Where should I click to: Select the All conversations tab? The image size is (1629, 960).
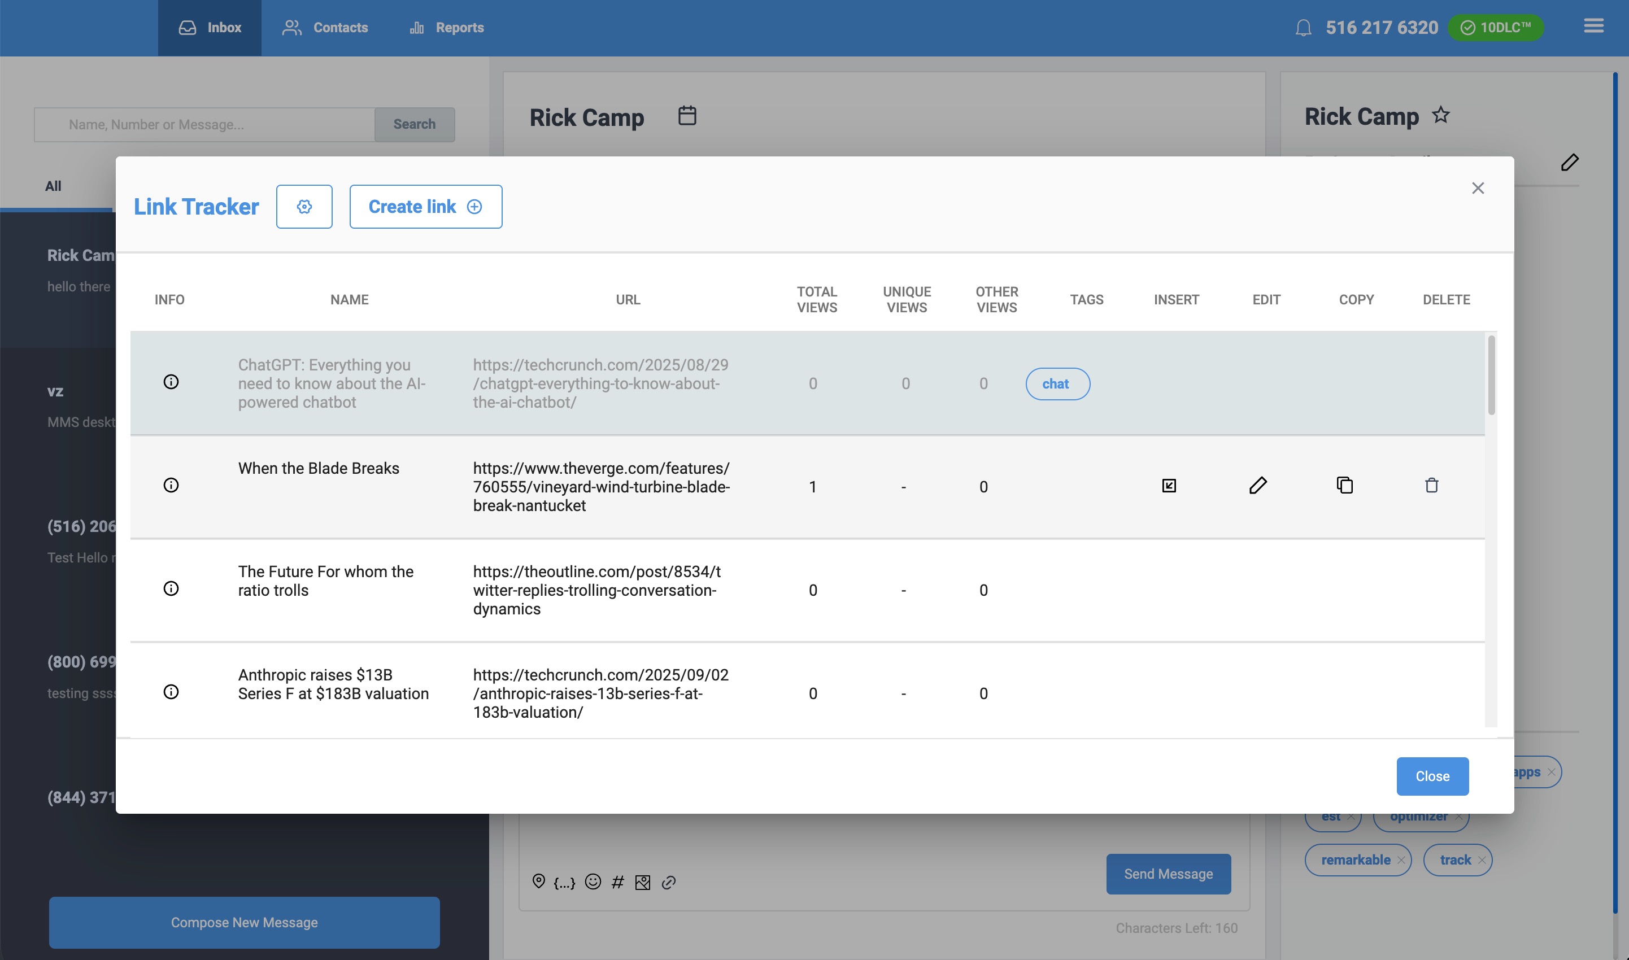pyautogui.click(x=53, y=186)
